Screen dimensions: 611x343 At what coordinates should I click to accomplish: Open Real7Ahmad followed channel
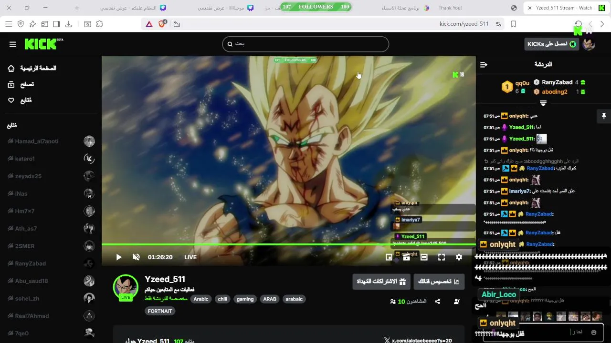click(x=51, y=316)
